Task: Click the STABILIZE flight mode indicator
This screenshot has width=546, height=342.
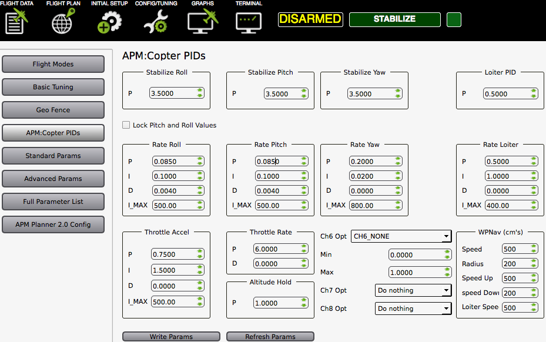Action: [394, 19]
